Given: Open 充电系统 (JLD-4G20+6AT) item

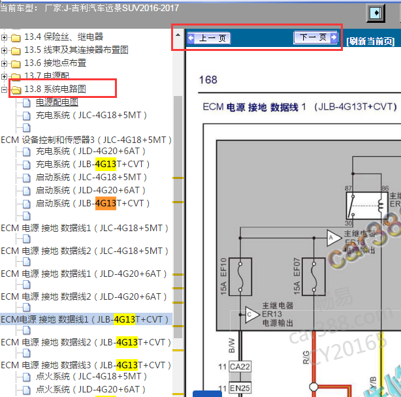Looking at the screenshot, I should coord(91,151).
